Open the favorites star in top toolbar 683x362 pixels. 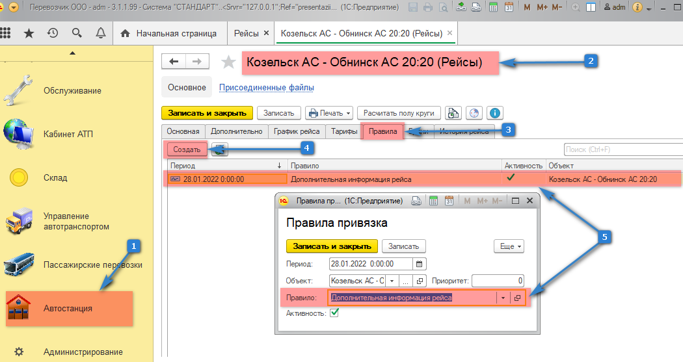point(29,33)
